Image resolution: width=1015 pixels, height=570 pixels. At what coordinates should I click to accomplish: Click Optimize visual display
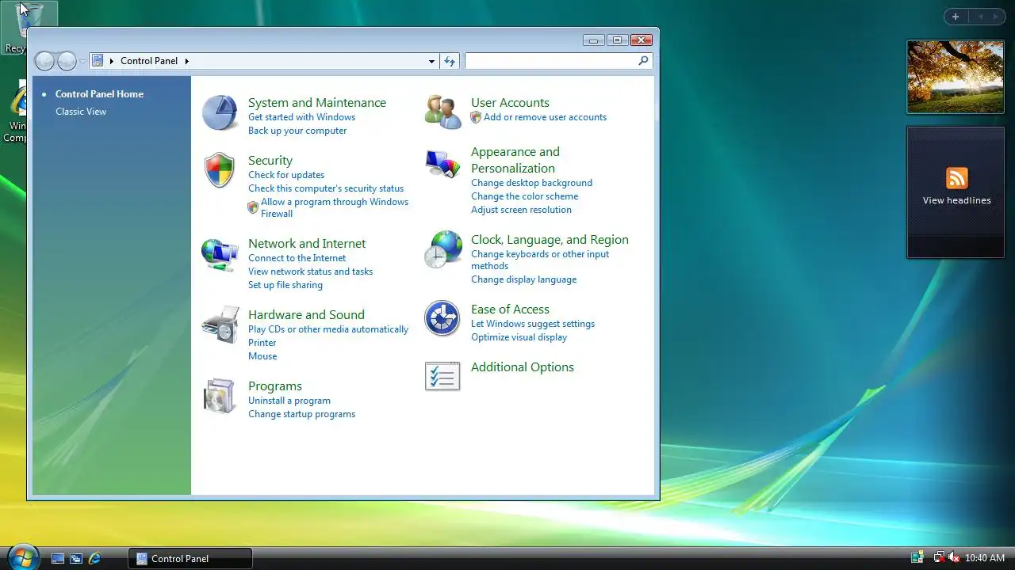[519, 337]
